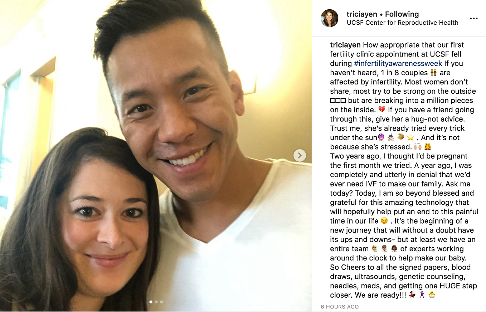Open triciayen's profile picture avatar
The image size is (486, 312).
330,18
